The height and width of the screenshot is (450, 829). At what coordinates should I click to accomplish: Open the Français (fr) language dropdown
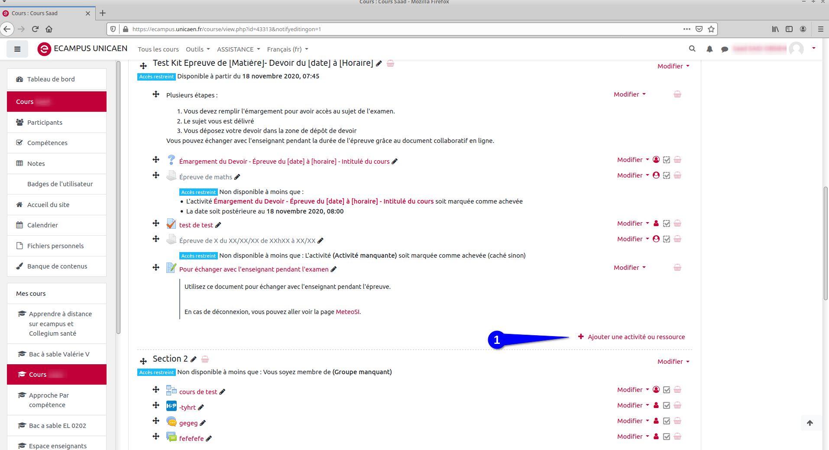point(288,49)
